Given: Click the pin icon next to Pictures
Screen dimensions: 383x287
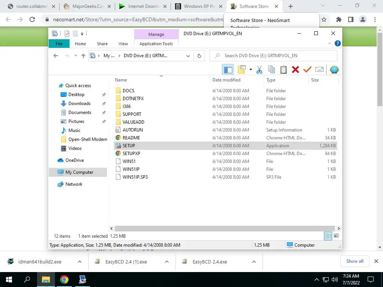Looking at the screenshot, I should [x=104, y=121].
